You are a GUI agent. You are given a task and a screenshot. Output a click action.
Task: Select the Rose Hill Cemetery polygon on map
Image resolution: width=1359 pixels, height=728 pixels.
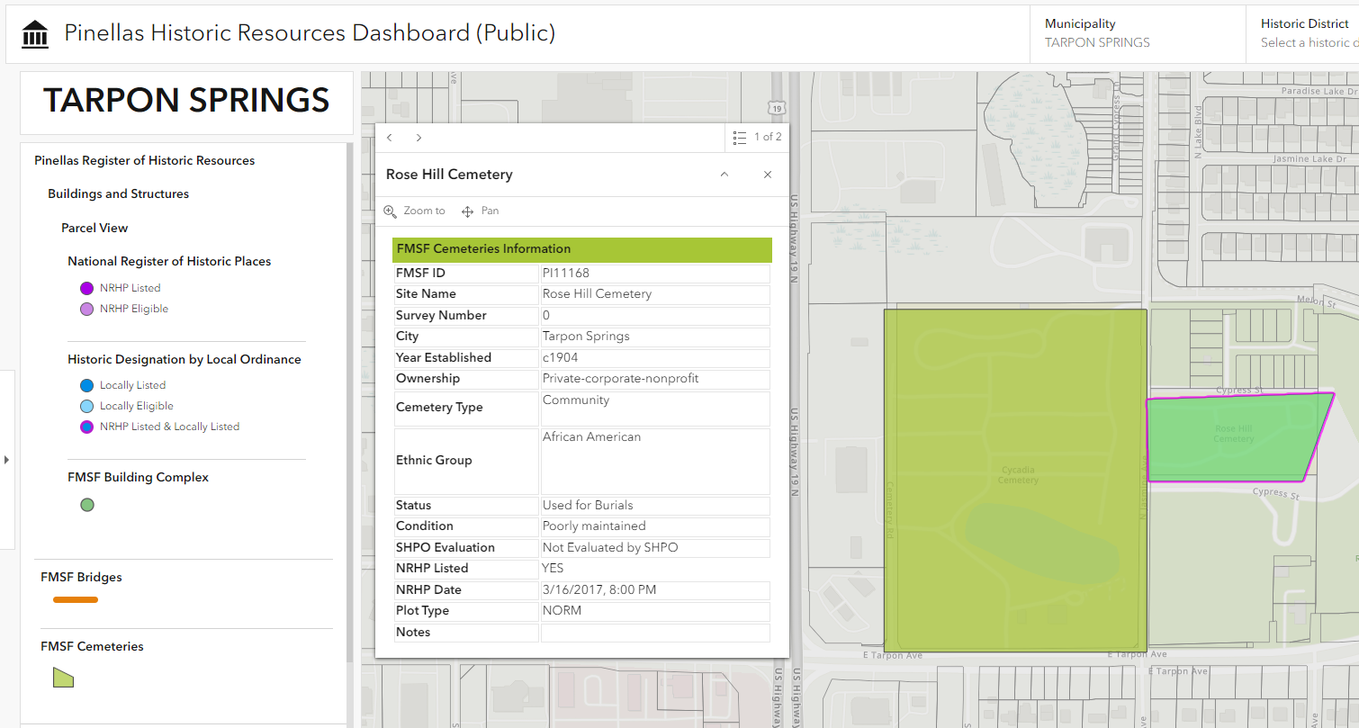[1233, 437]
